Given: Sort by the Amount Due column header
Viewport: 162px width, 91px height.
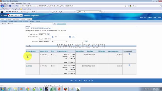Looking at the screenshot, I should coord(80,51).
